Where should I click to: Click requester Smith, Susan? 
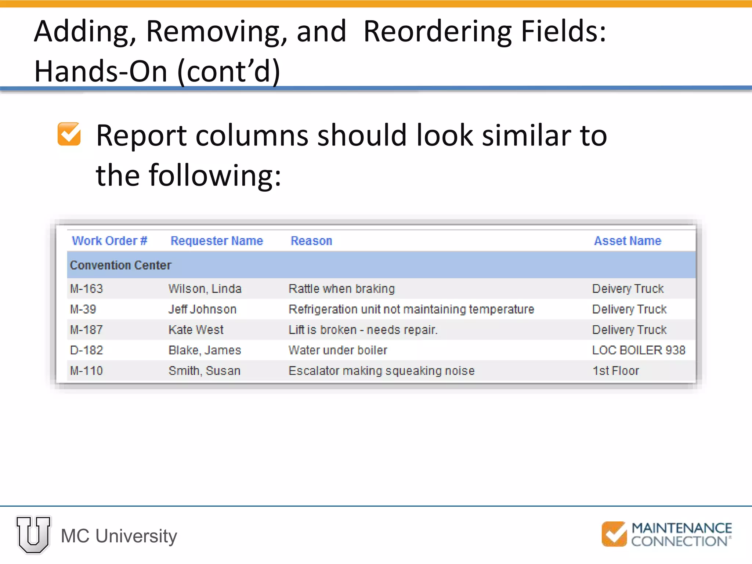point(205,371)
